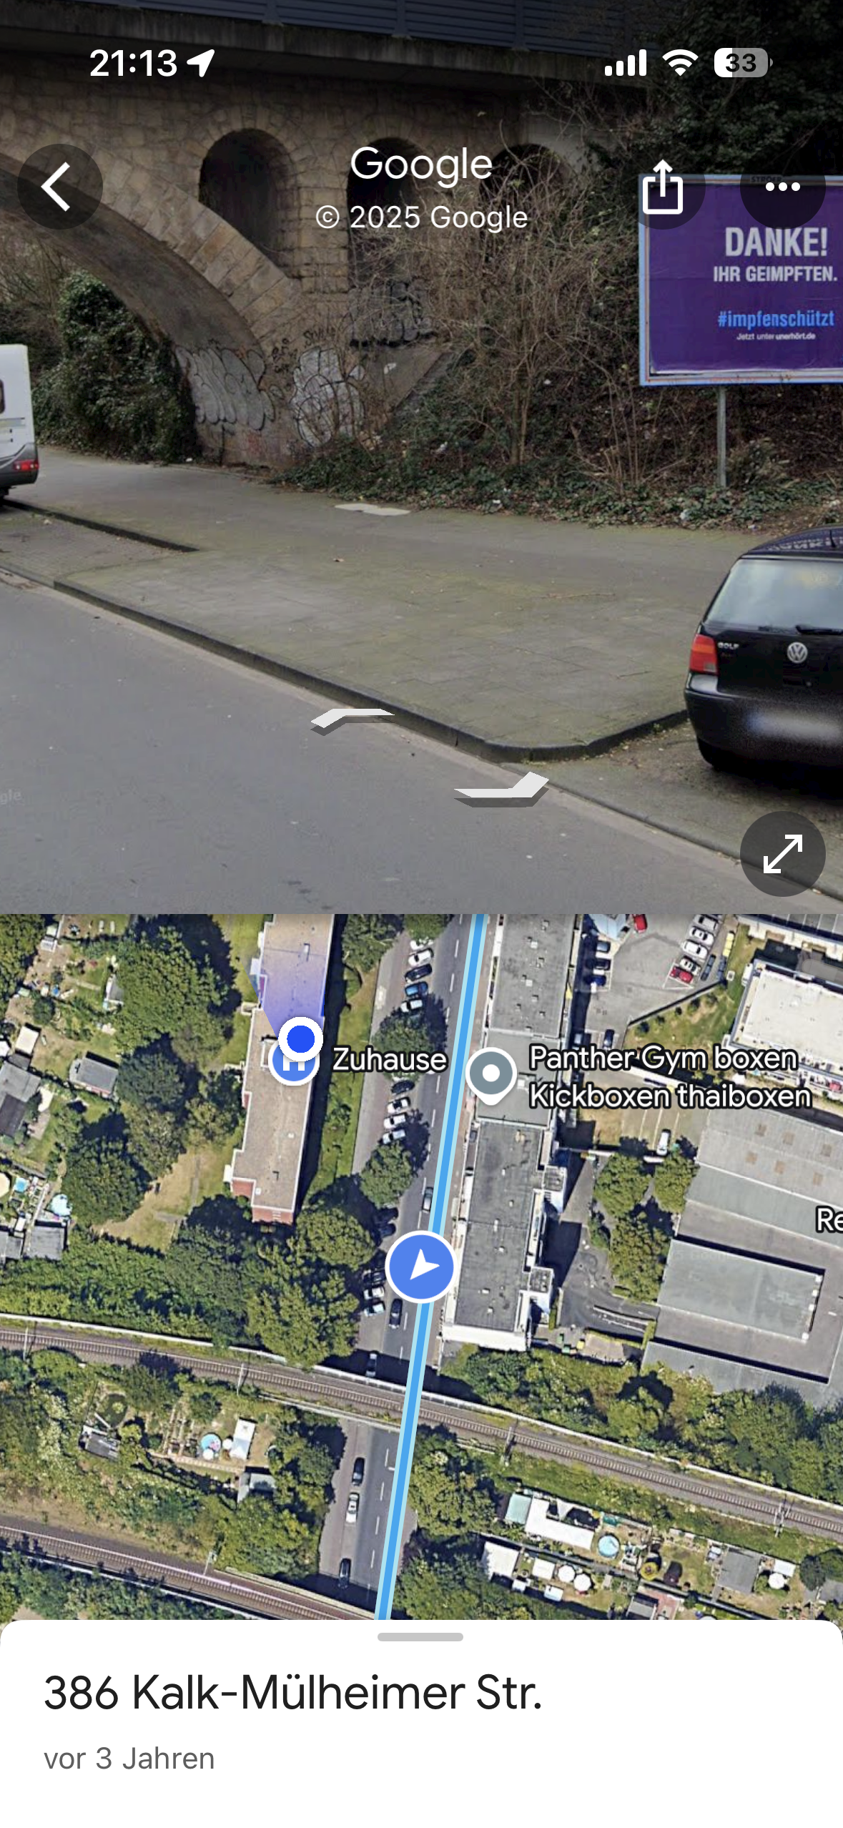The image size is (843, 1828).
Task: Tap the partially visible 'Re' map label
Action: (x=829, y=1219)
